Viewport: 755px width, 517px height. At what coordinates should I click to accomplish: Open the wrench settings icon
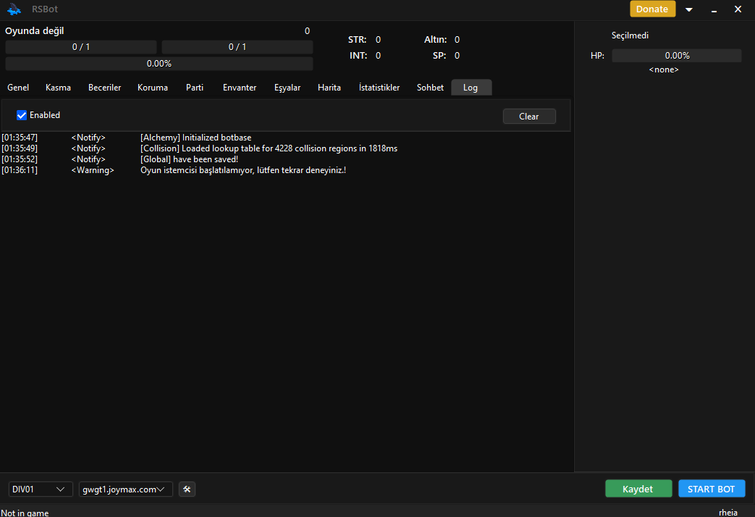pos(187,489)
